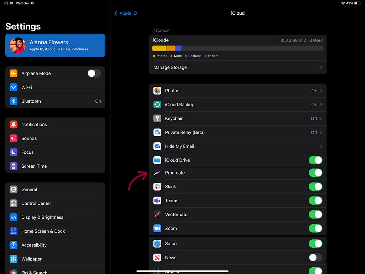Tap the battery indicator in status bar
The height and width of the screenshot is (274, 365).
(x=357, y=3)
